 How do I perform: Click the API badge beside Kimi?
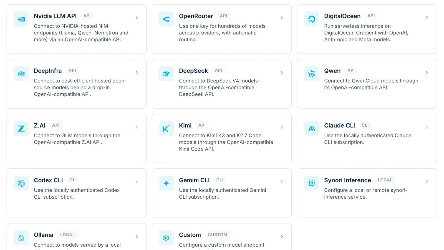[202, 125]
